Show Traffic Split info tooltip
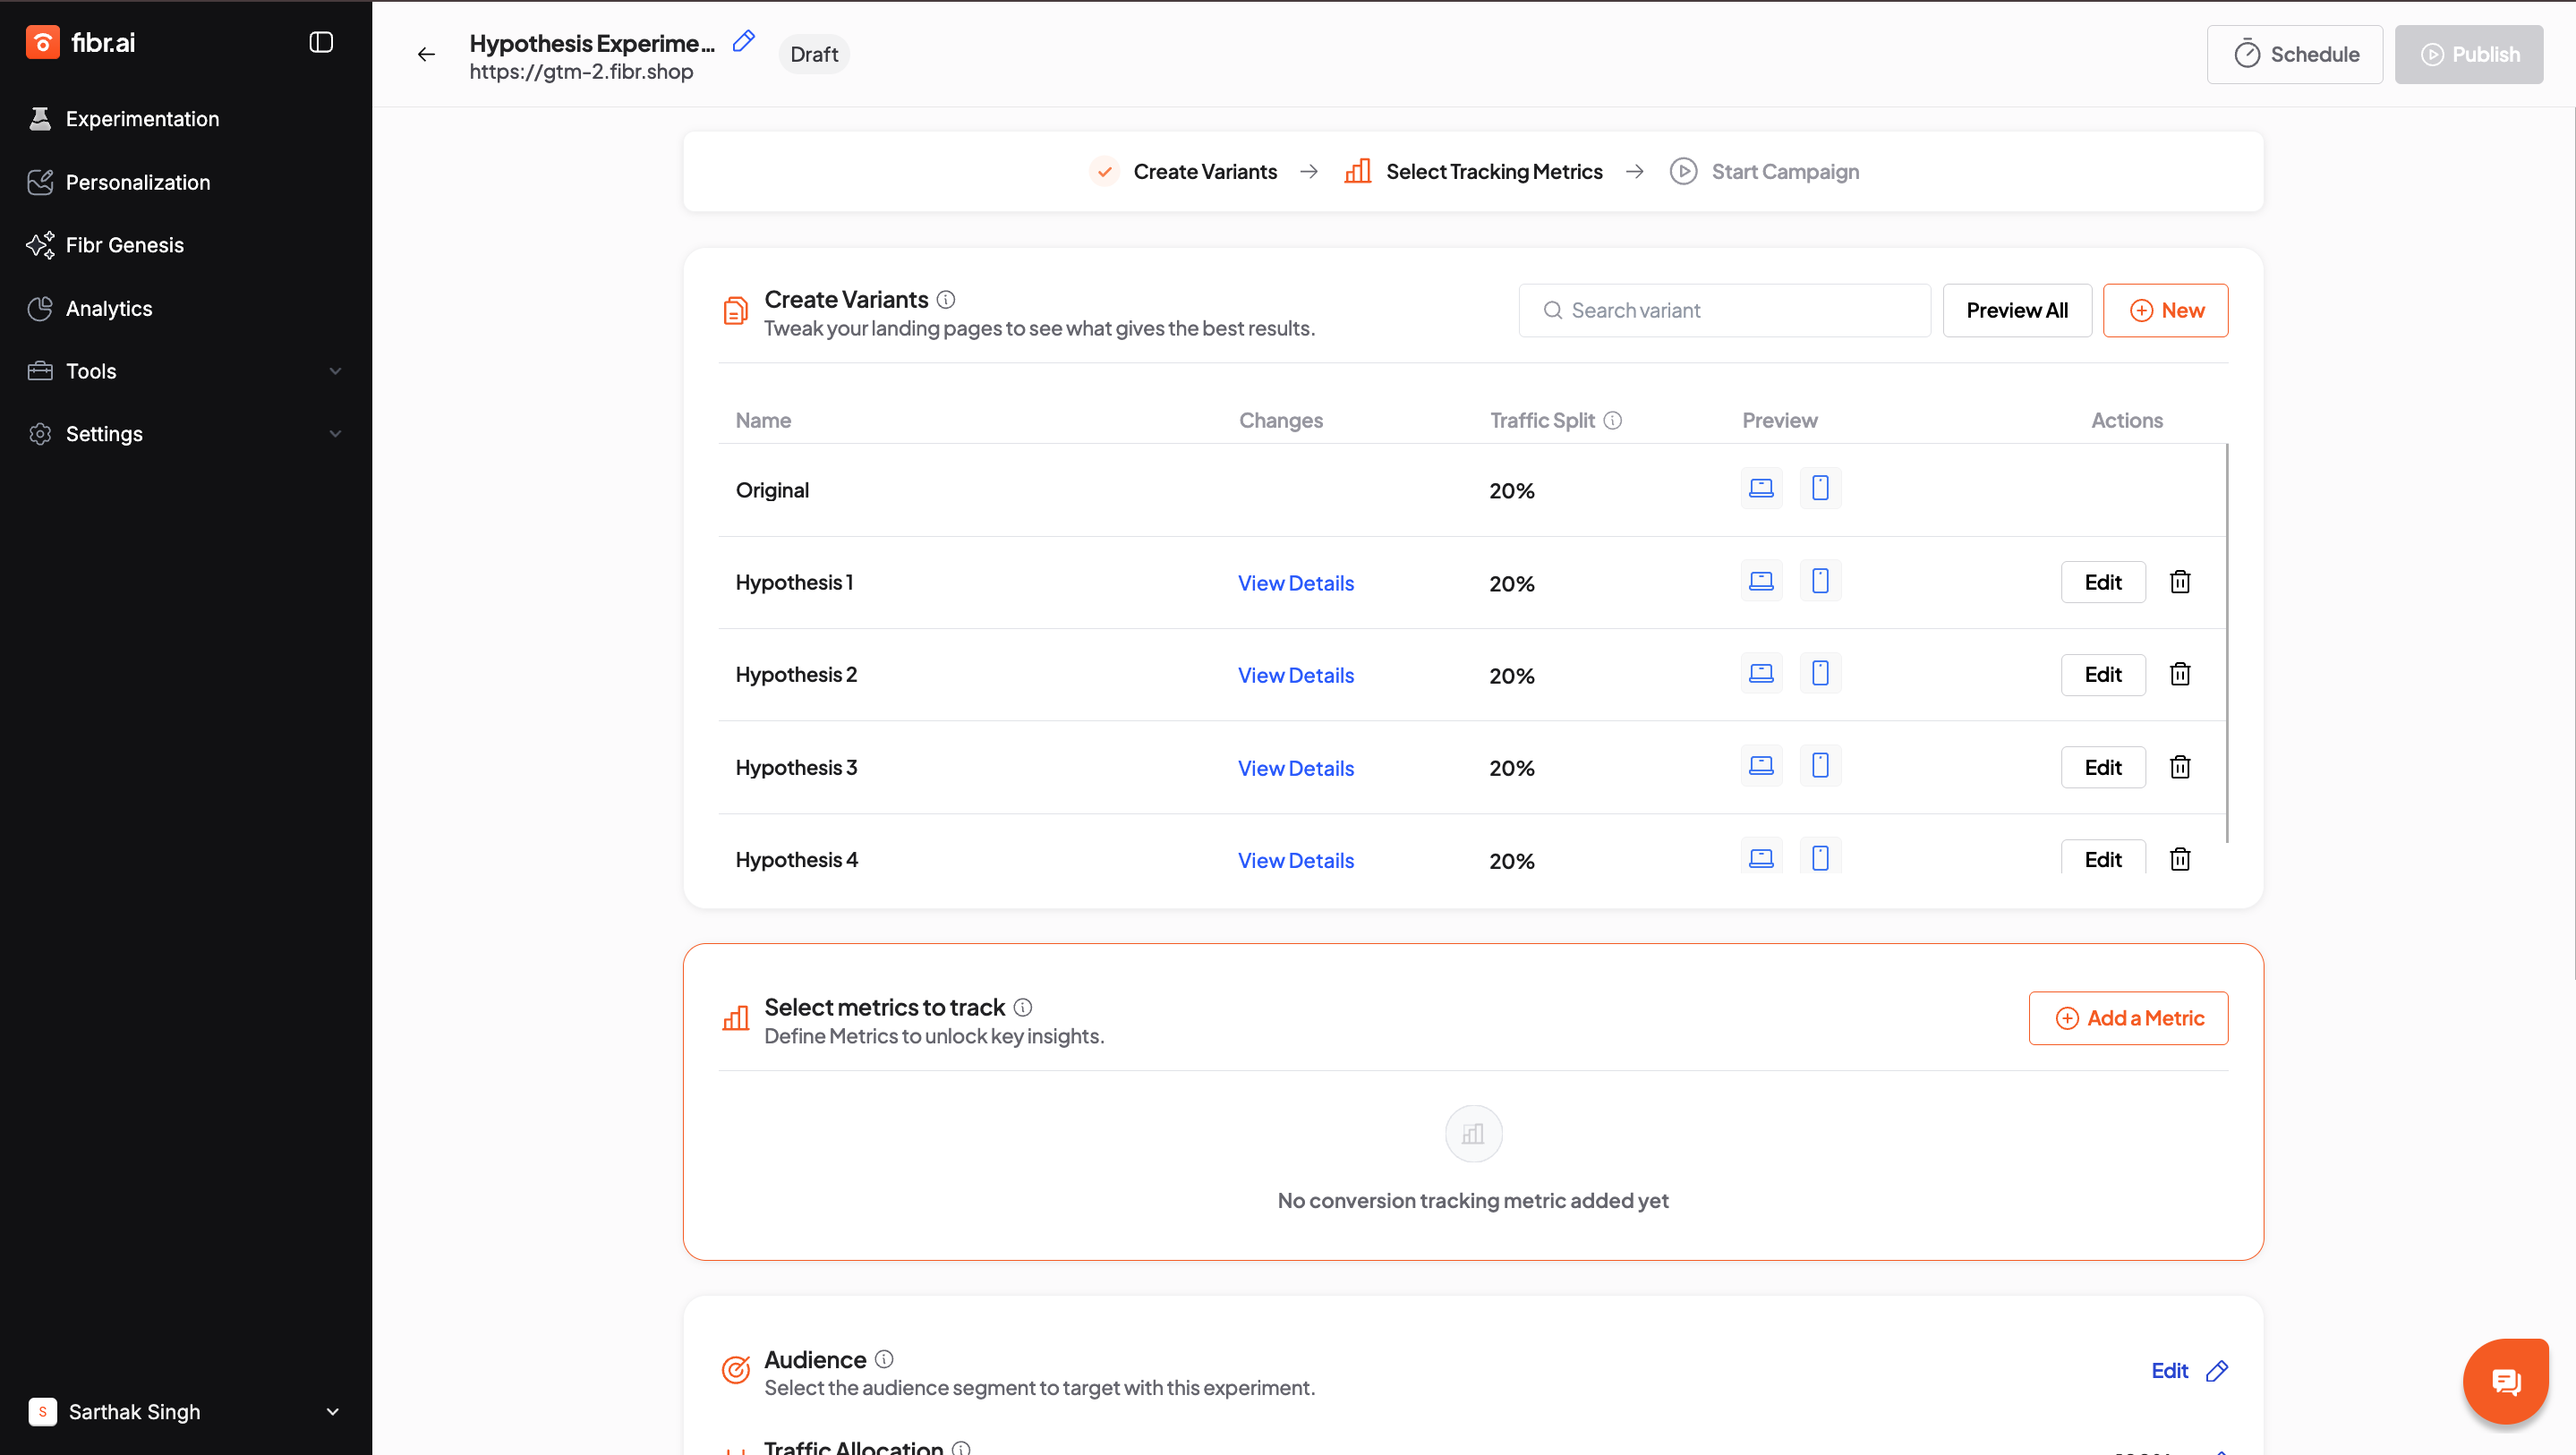 1613,420
